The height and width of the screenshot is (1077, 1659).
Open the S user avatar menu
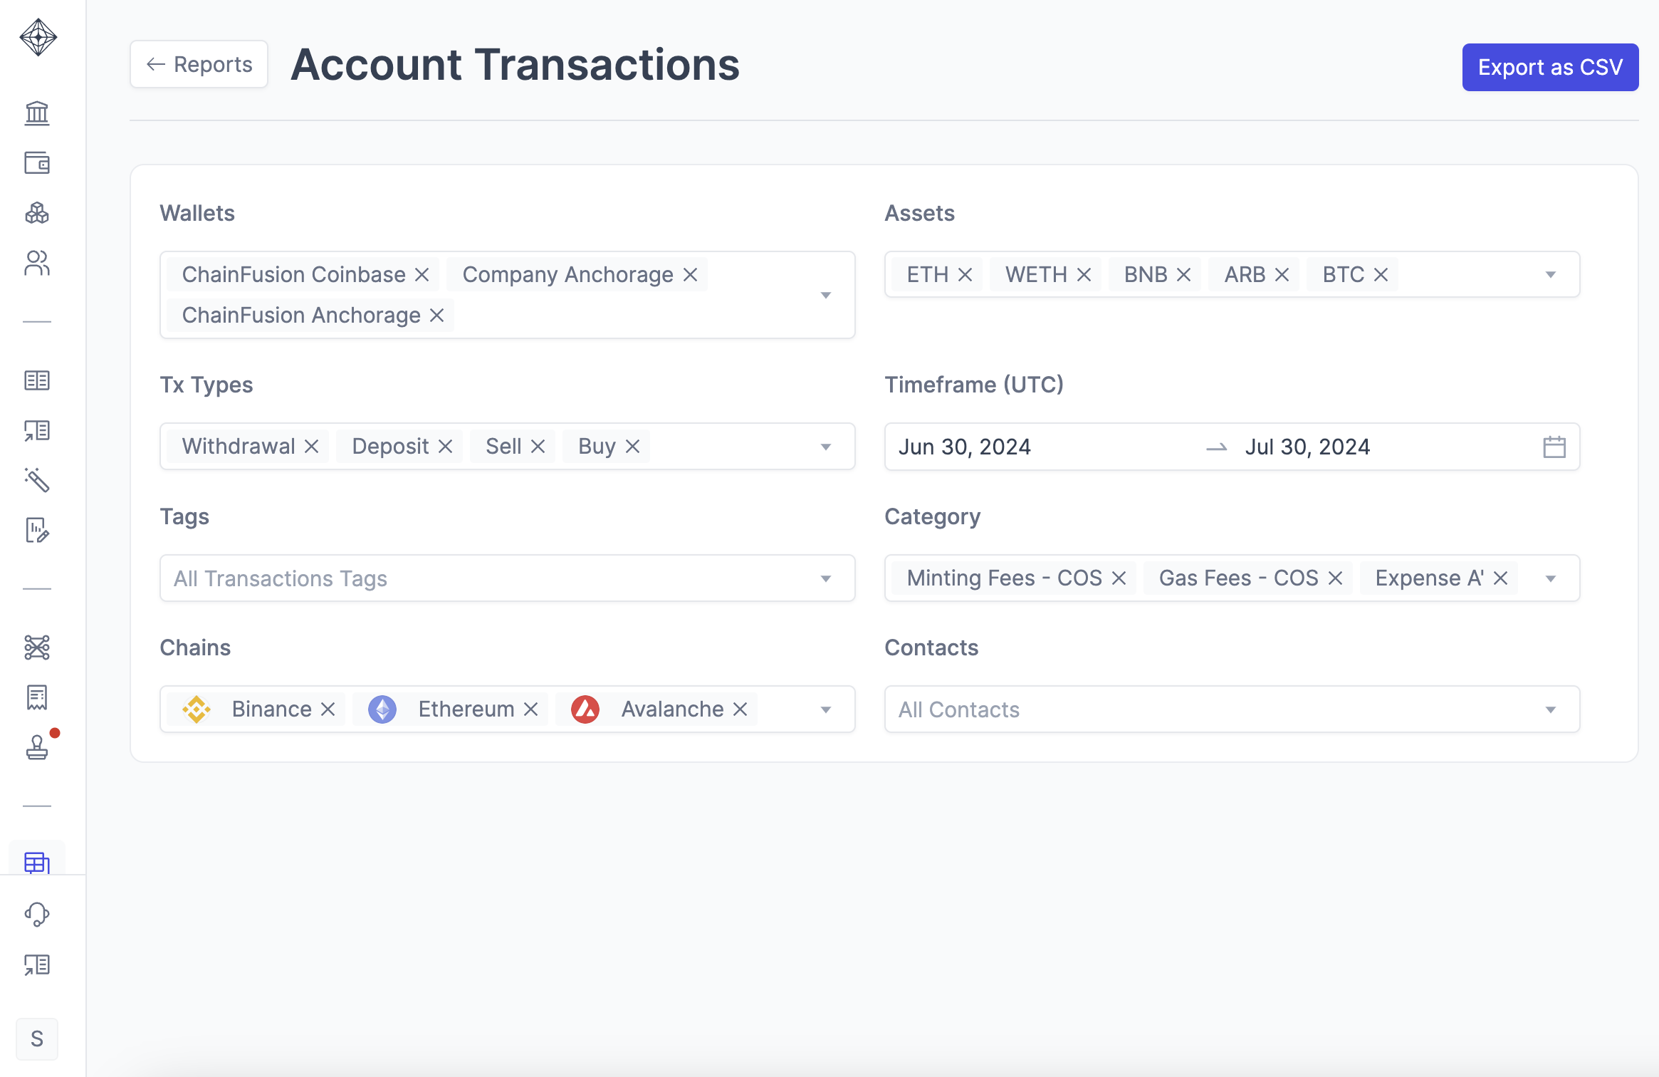pos(37,1039)
